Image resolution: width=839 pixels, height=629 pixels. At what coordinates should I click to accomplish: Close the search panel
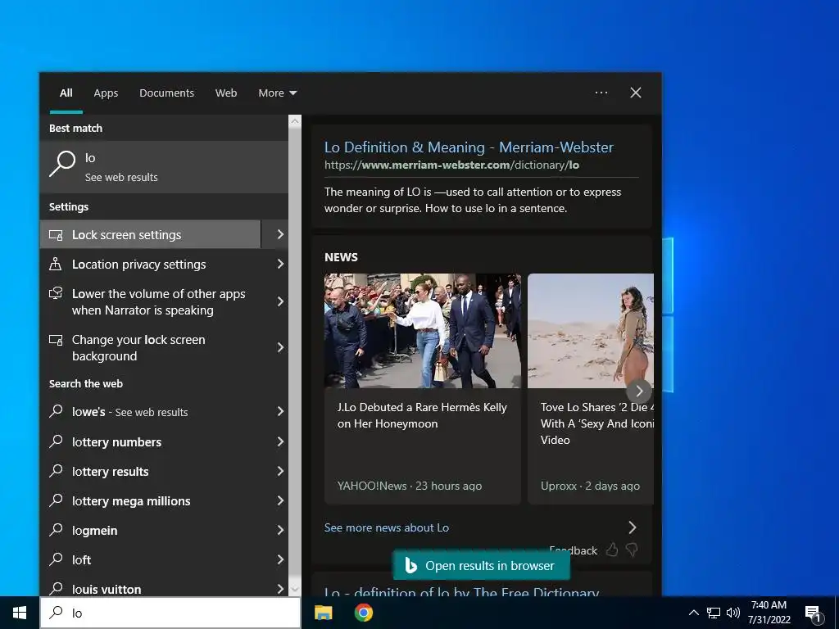pyautogui.click(x=636, y=93)
